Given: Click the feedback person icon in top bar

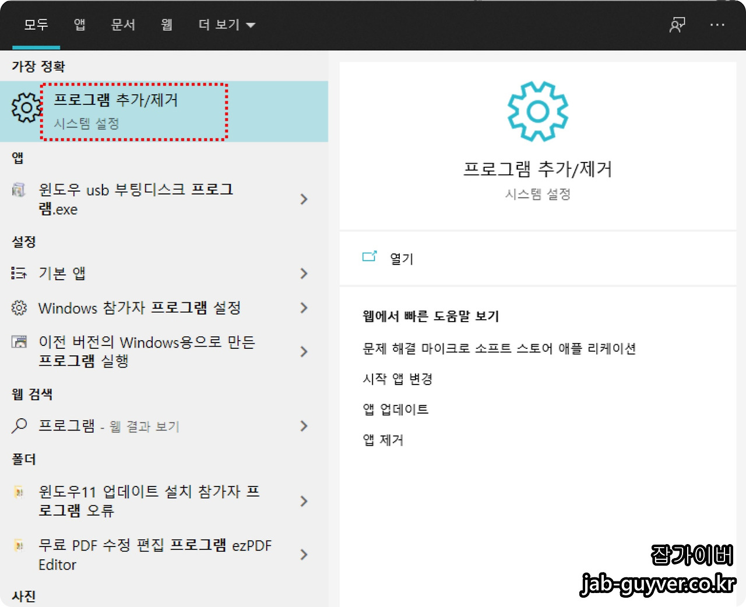Looking at the screenshot, I should pos(677,25).
